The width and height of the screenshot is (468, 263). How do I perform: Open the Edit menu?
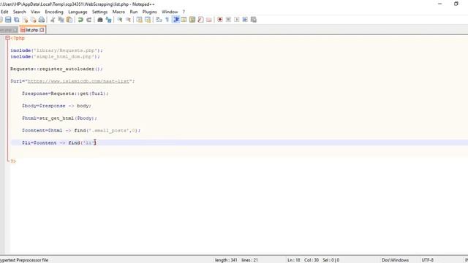(x=4, y=12)
